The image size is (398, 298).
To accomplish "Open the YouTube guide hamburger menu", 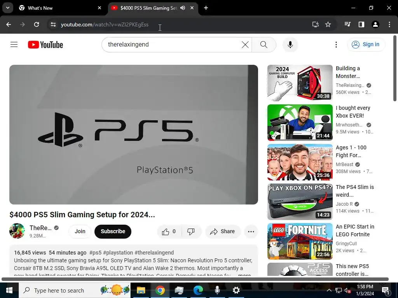I will [x=14, y=45].
